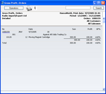Click the Period 1/1/2005 : 31/12/2005 text
The image size is (106, 94).
[85, 16]
